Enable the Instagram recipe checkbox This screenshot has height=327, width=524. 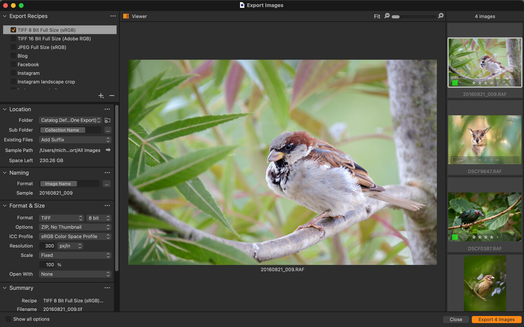[x=13, y=73]
